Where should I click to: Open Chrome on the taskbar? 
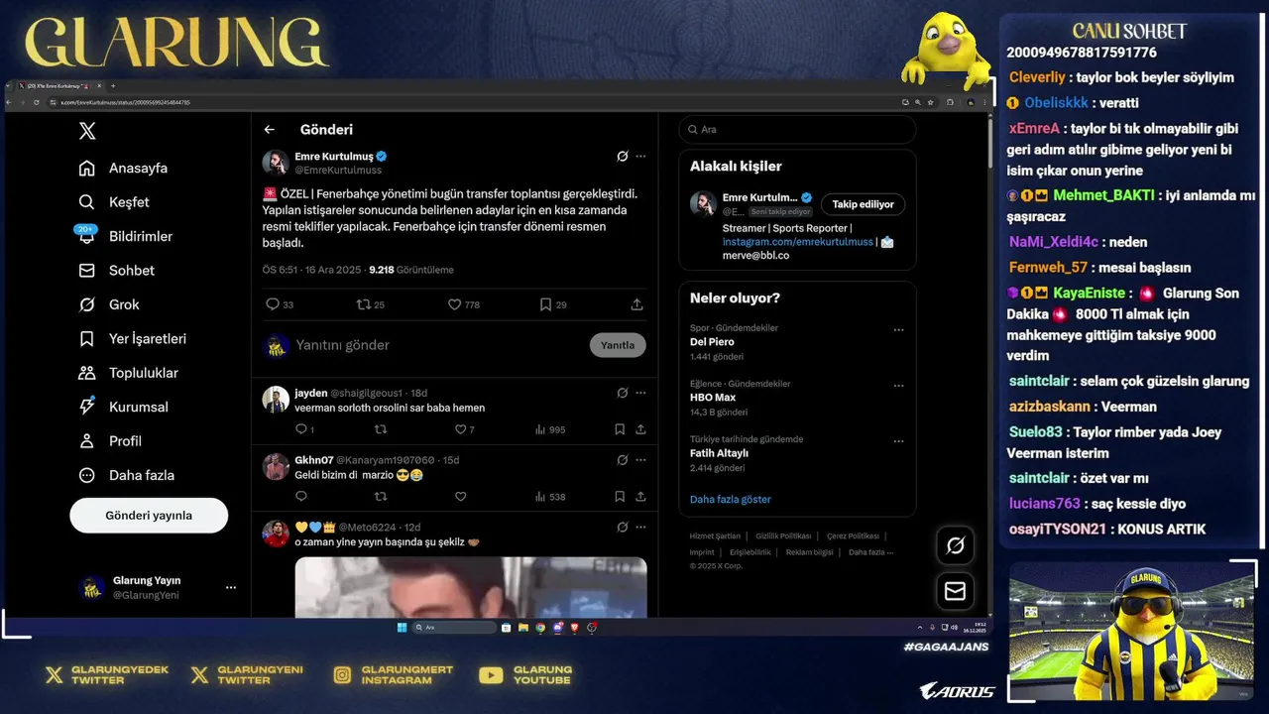coord(540,627)
